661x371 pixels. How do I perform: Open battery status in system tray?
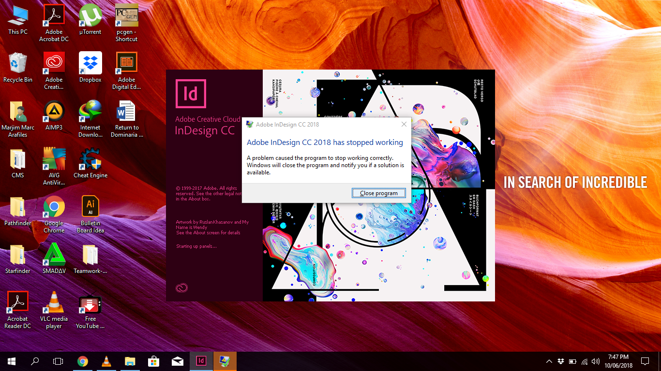(572, 361)
